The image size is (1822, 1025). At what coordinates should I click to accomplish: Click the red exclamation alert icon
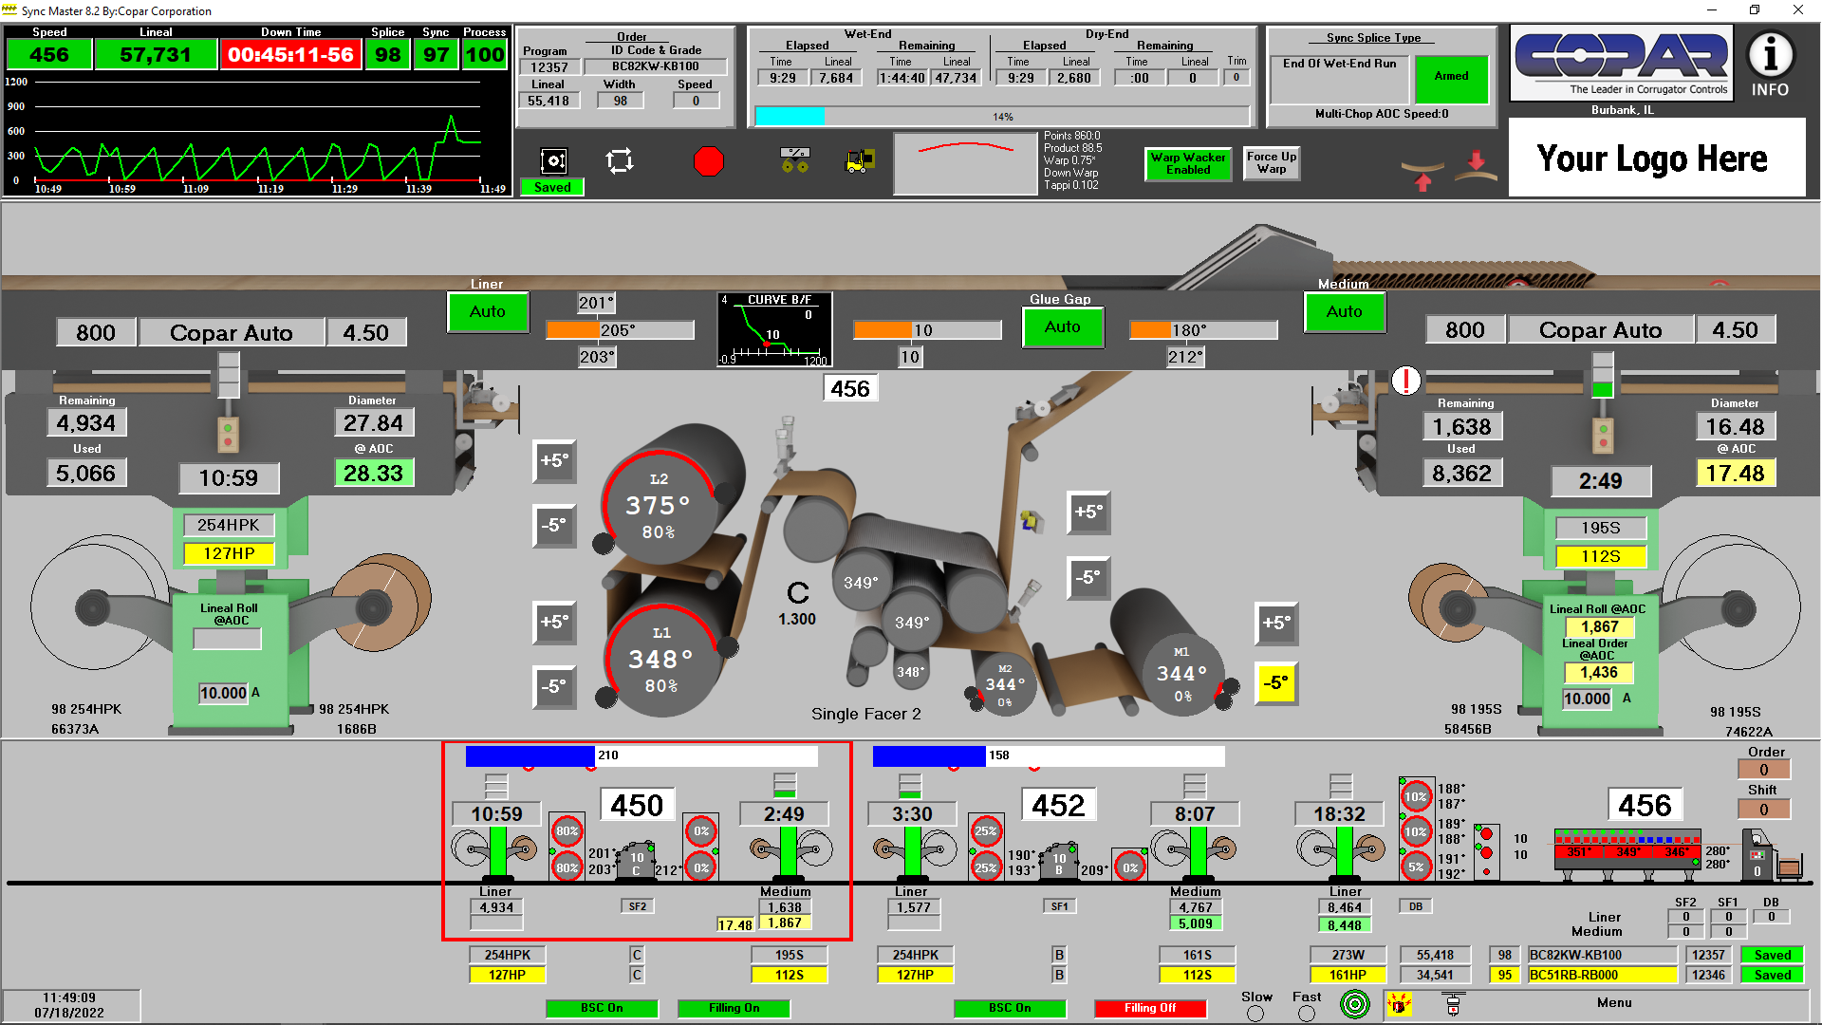(x=1405, y=381)
